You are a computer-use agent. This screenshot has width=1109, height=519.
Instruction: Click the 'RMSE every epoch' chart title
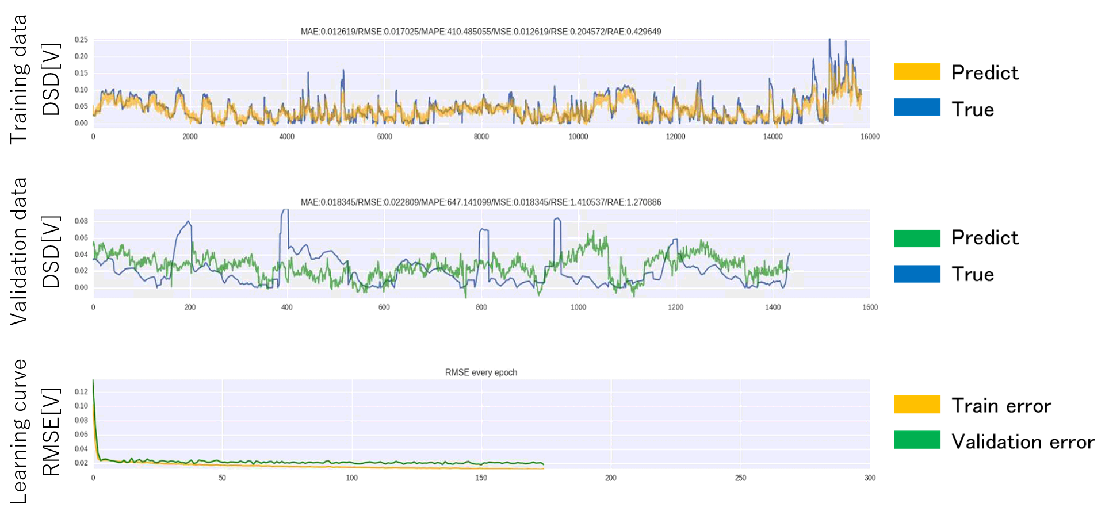481,372
